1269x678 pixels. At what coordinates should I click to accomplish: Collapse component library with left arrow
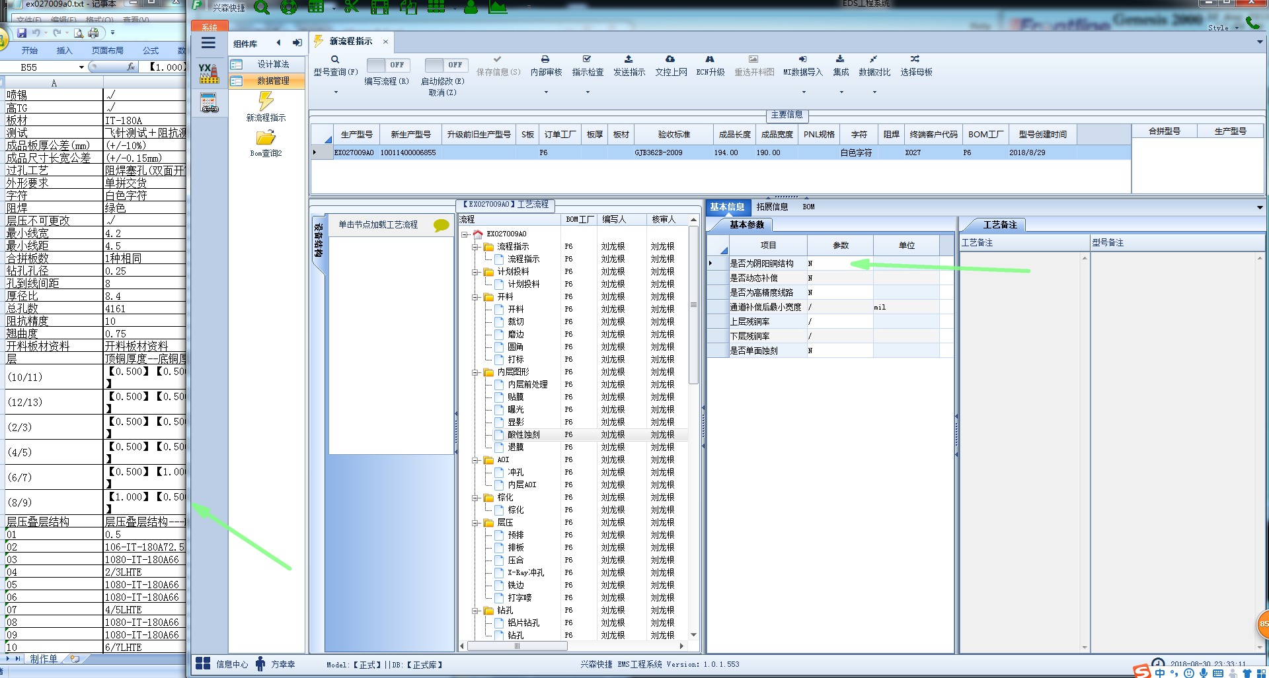(279, 43)
